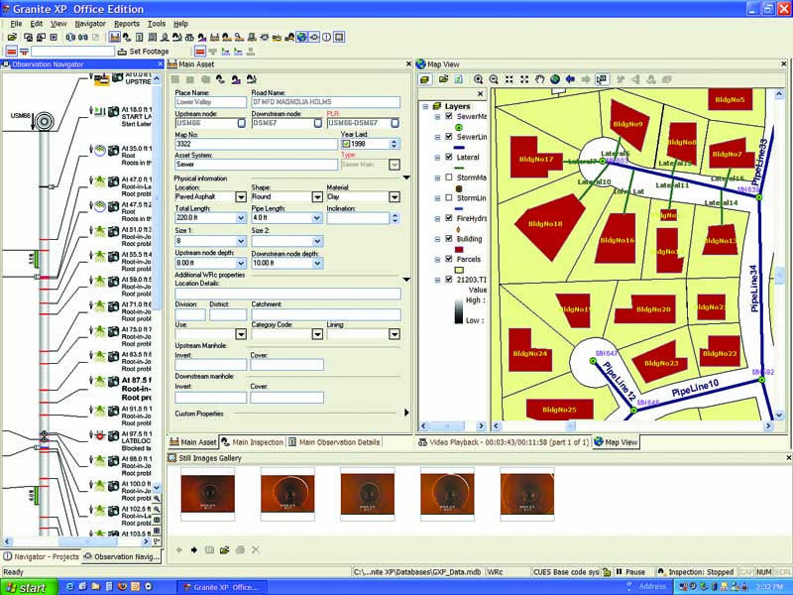793x595 pixels.
Task: Go back to previous map extent arrow
Action: pyautogui.click(x=570, y=79)
